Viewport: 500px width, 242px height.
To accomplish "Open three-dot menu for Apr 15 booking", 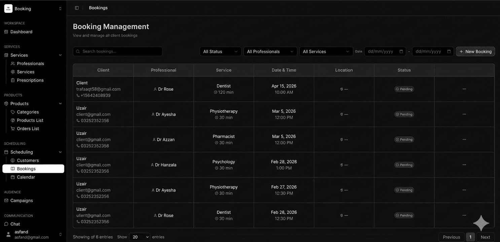I will [x=464, y=89].
